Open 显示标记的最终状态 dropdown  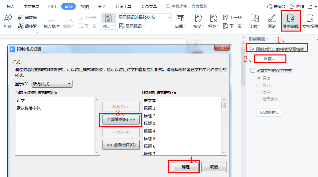tap(145, 17)
